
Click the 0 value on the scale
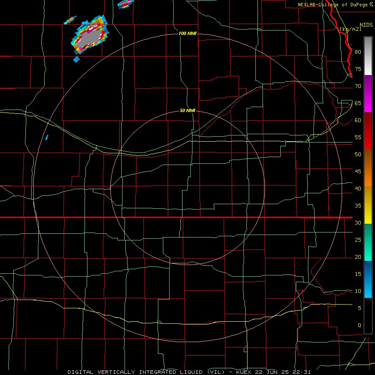360,325
